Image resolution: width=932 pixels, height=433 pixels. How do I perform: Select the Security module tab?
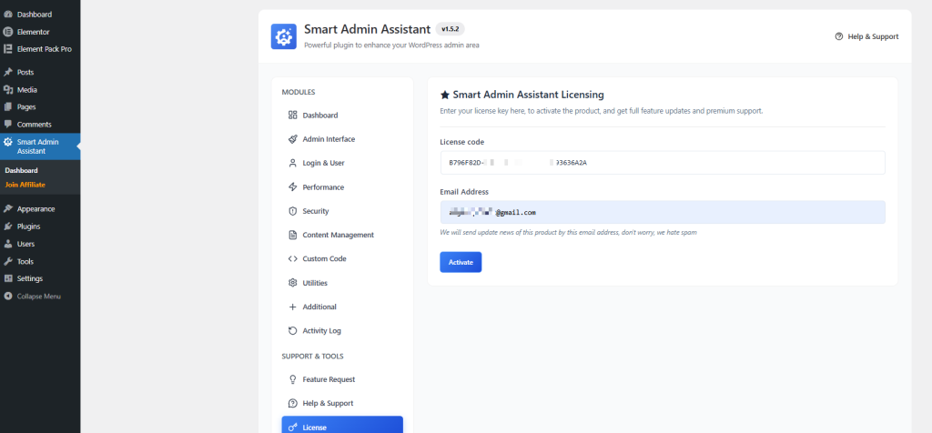pos(342,211)
